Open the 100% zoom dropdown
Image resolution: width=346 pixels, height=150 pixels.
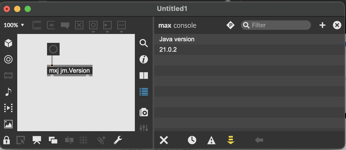pyautogui.click(x=14, y=25)
